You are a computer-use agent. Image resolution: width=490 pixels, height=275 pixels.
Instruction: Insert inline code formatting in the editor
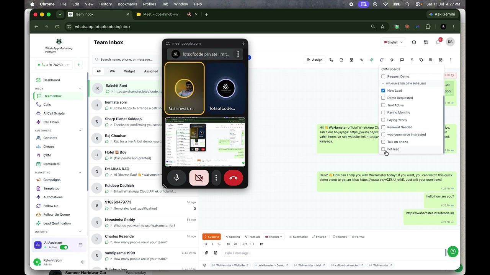[245, 244]
